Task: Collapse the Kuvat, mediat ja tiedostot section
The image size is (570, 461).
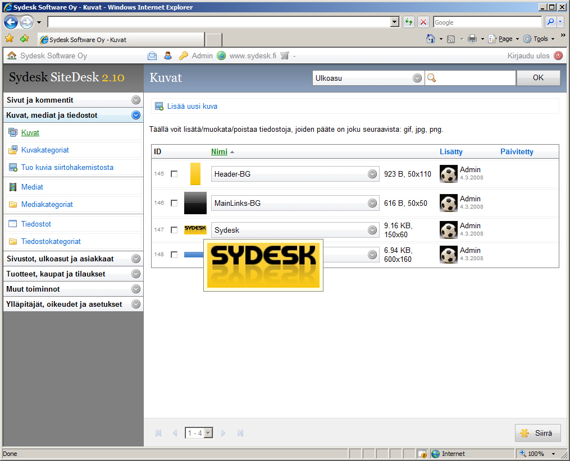Action: click(136, 115)
